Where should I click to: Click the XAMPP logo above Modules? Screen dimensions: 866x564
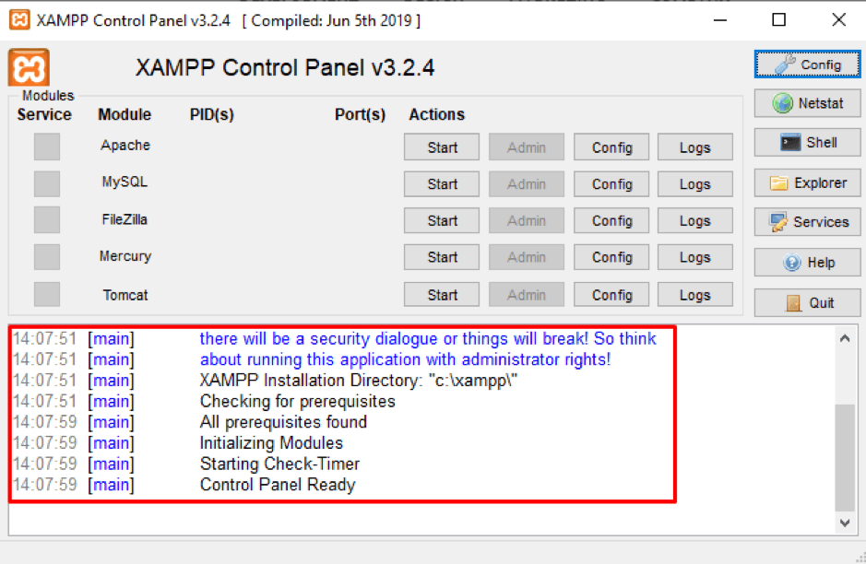28,67
